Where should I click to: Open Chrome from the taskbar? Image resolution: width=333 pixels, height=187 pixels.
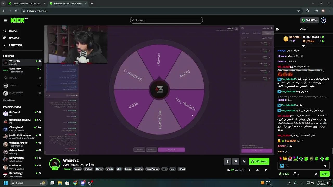tap(75, 183)
